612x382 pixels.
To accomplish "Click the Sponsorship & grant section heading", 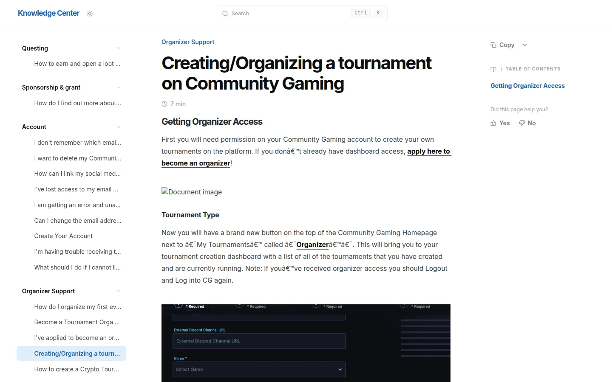I will (51, 87).
